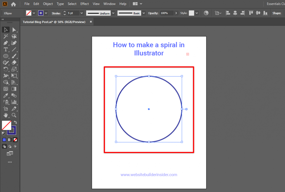Click the websitebuilderinsider.com link text

pyautogui.click(x=149, y=174)
